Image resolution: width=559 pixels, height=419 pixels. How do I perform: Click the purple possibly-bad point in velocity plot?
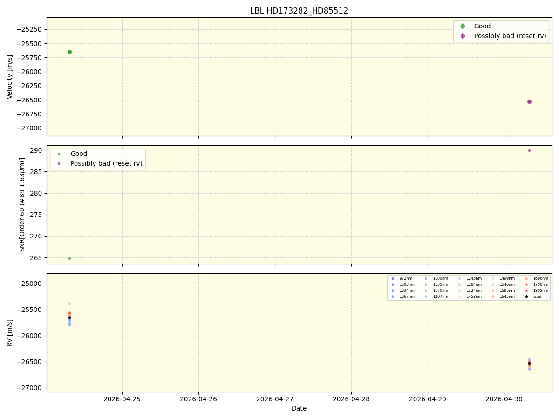coord(529,101)
